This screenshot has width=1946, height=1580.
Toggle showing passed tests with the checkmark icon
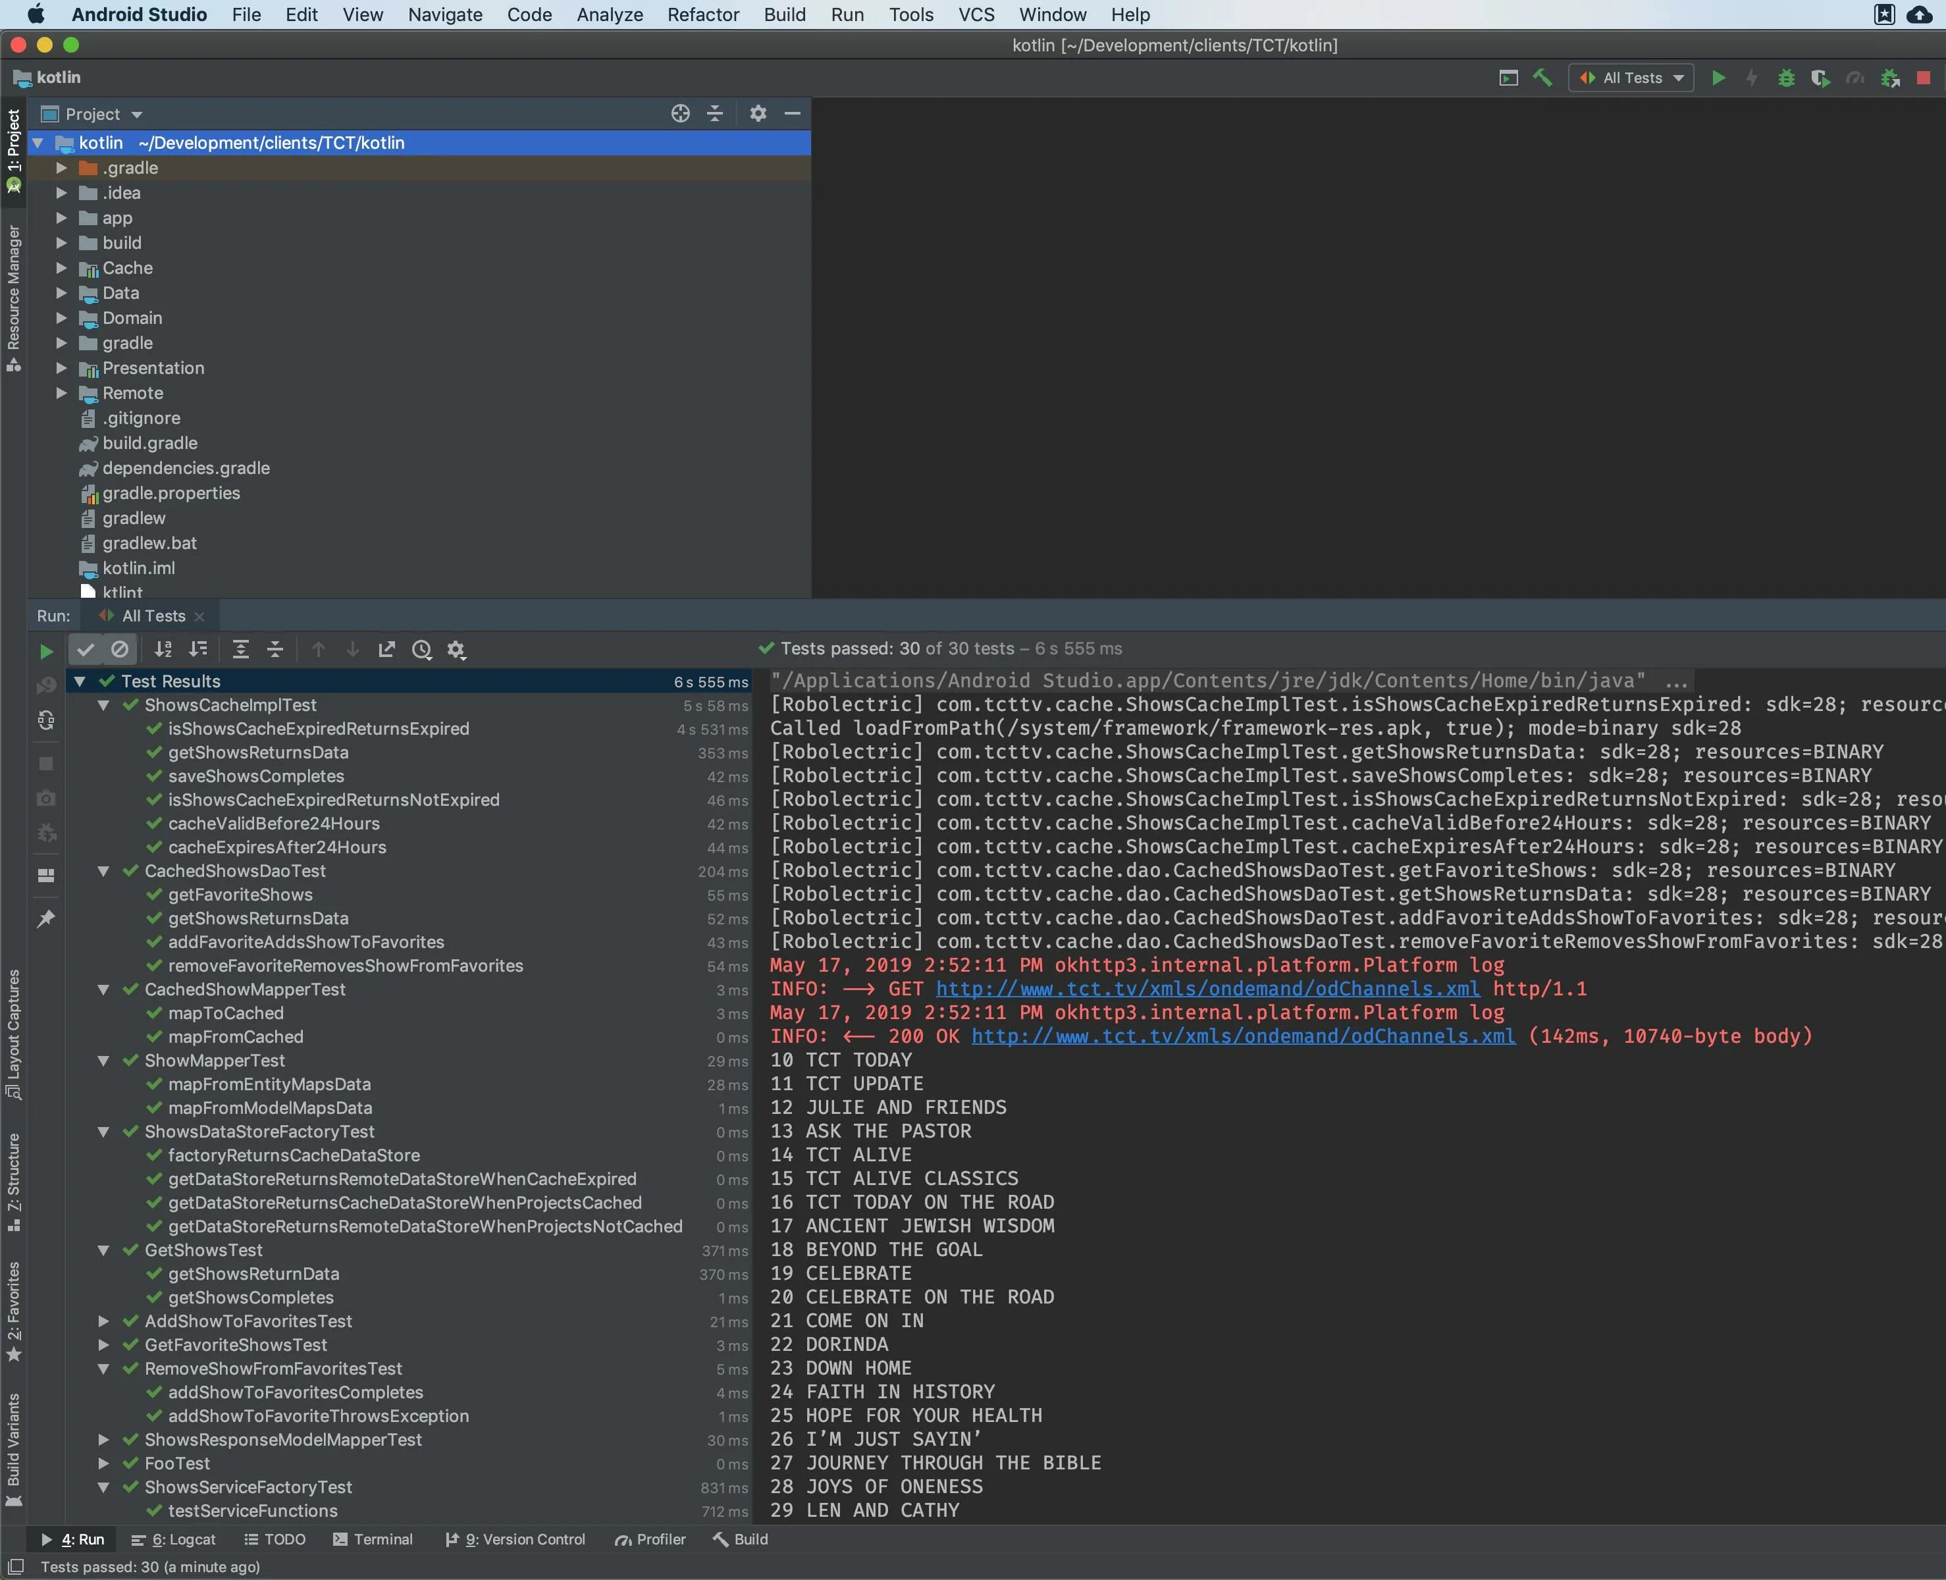point(86,649)
